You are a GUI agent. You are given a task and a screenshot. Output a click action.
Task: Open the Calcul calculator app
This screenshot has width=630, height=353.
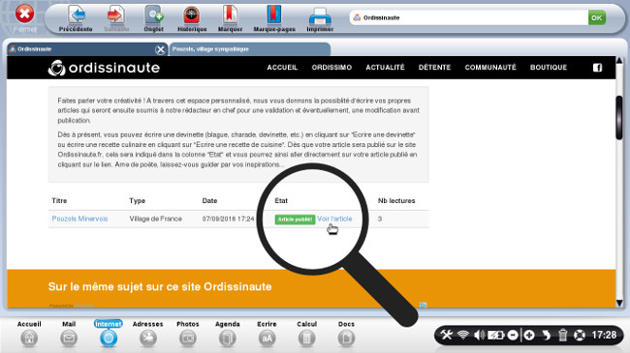click(306, 338)
